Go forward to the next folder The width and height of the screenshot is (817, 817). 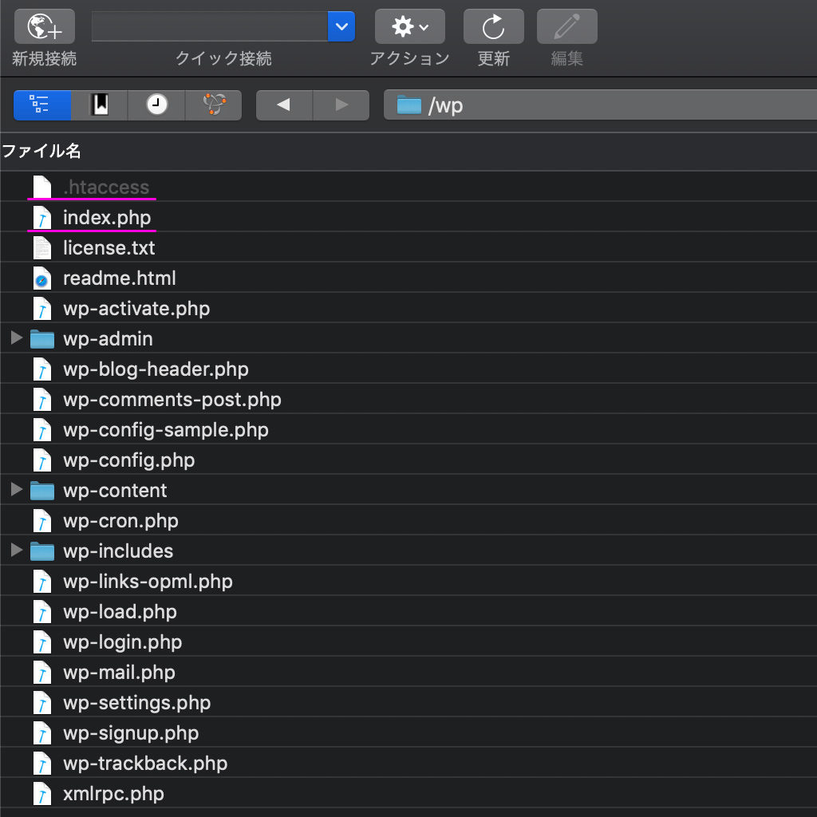341,105
